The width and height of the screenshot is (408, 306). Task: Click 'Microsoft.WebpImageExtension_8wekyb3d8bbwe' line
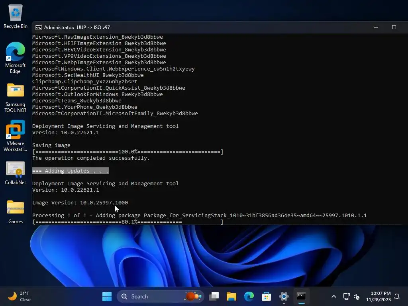pyautogui.click(x=99, y=63)
